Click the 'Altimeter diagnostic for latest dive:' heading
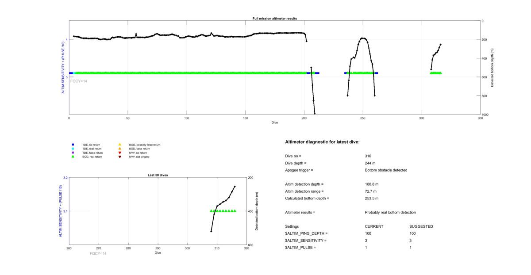Image resolution: width=531 pixels, height=275 pixels. (322, 142)
